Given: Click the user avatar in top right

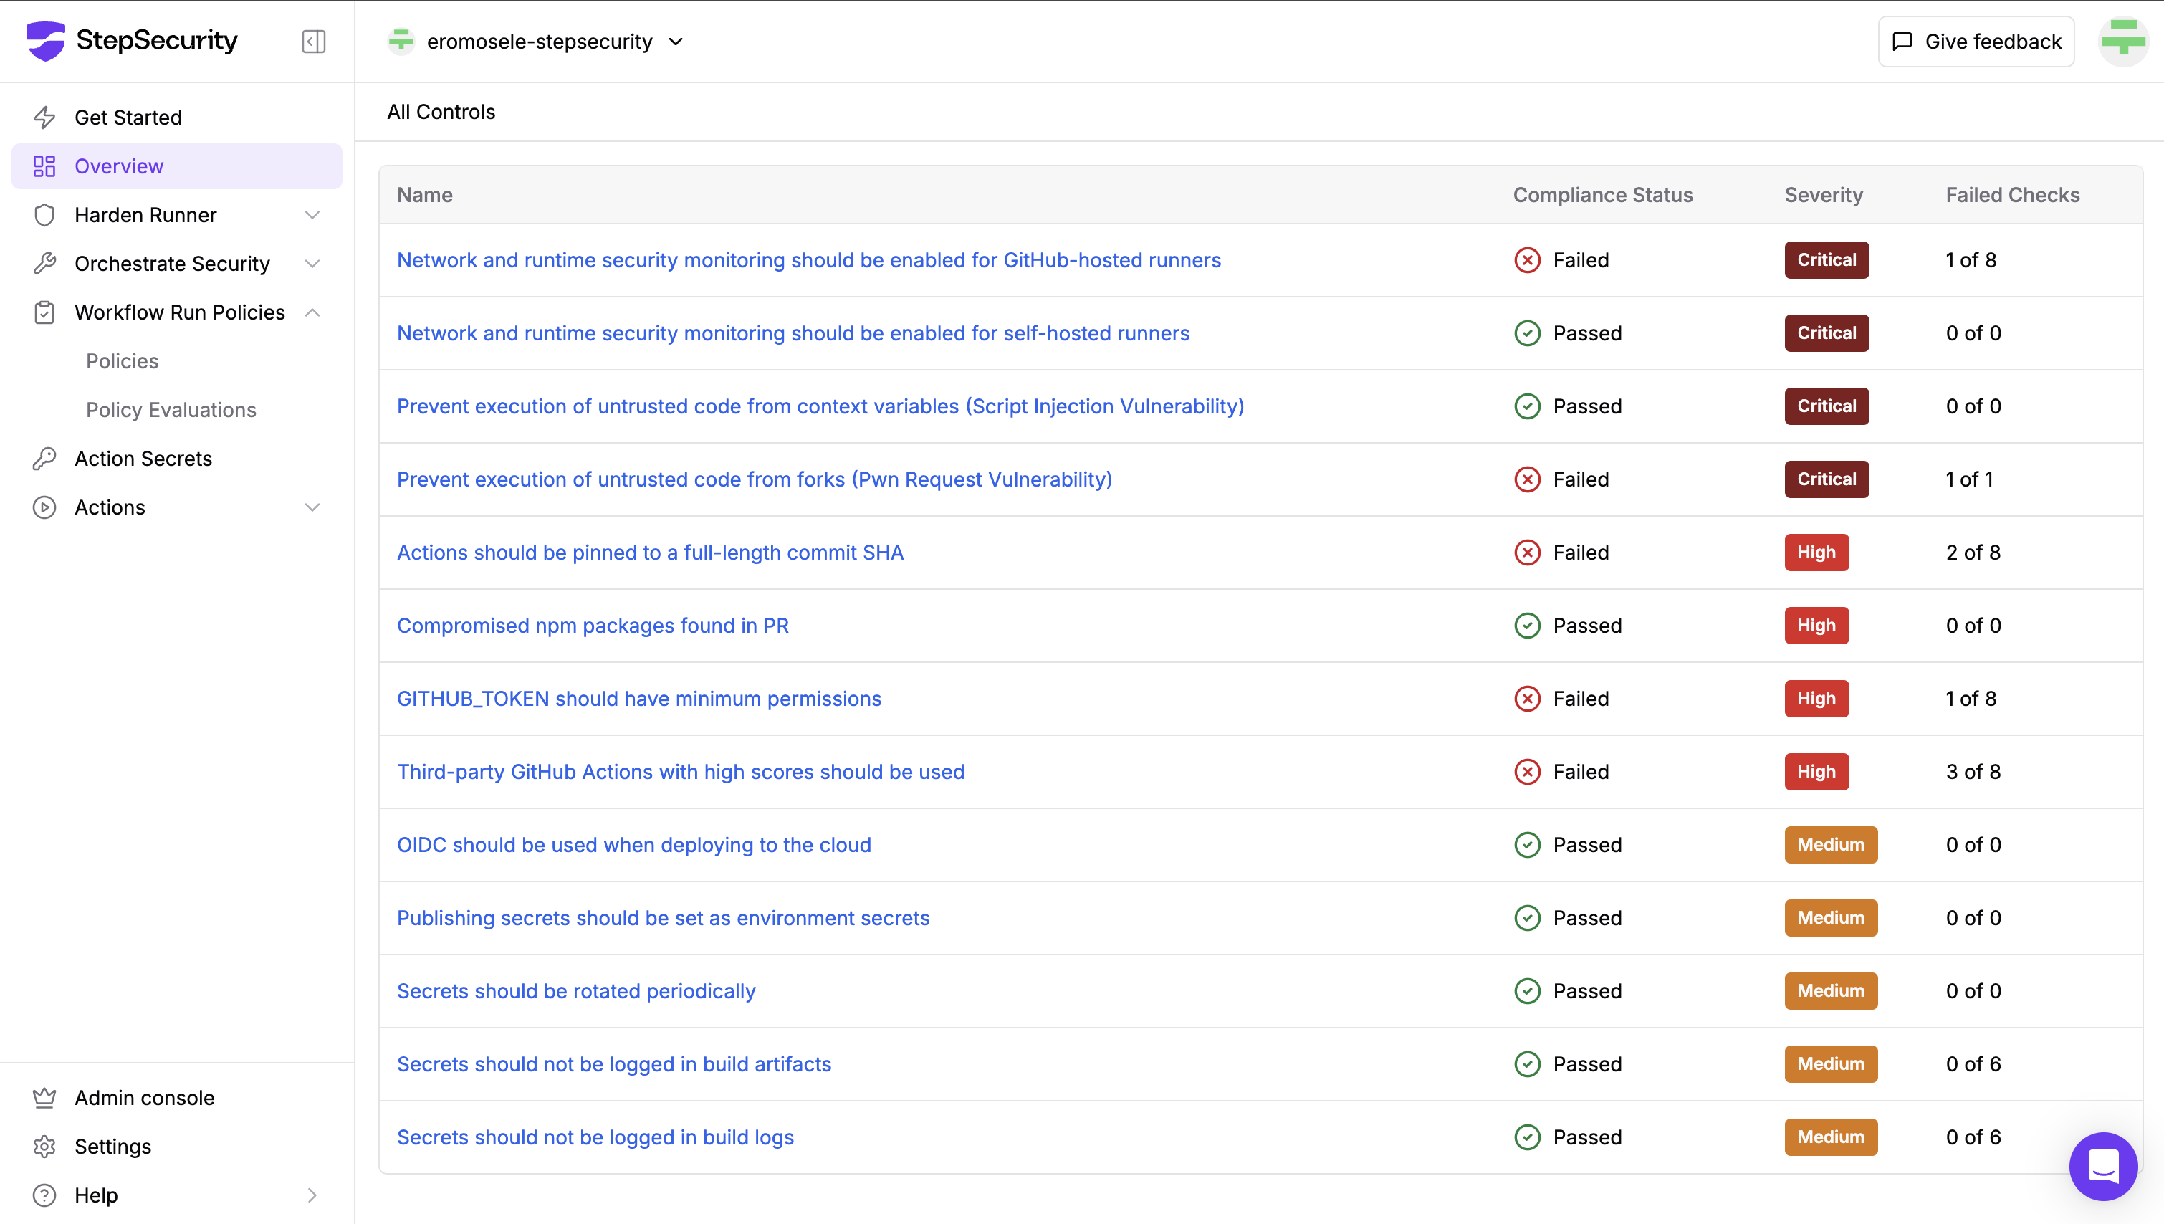Looking at the screenshot, I should [2123, 40].
